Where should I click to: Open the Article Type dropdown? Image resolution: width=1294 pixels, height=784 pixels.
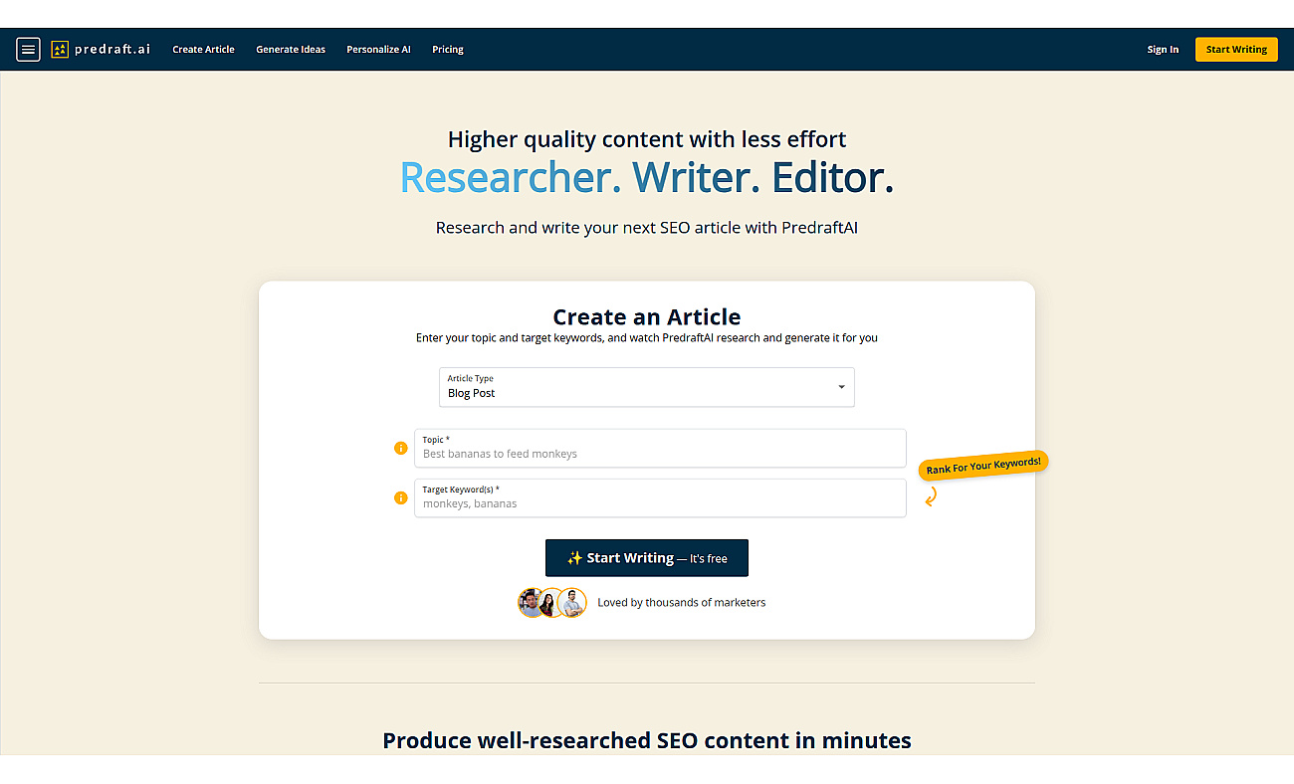[x=647, y=387]
